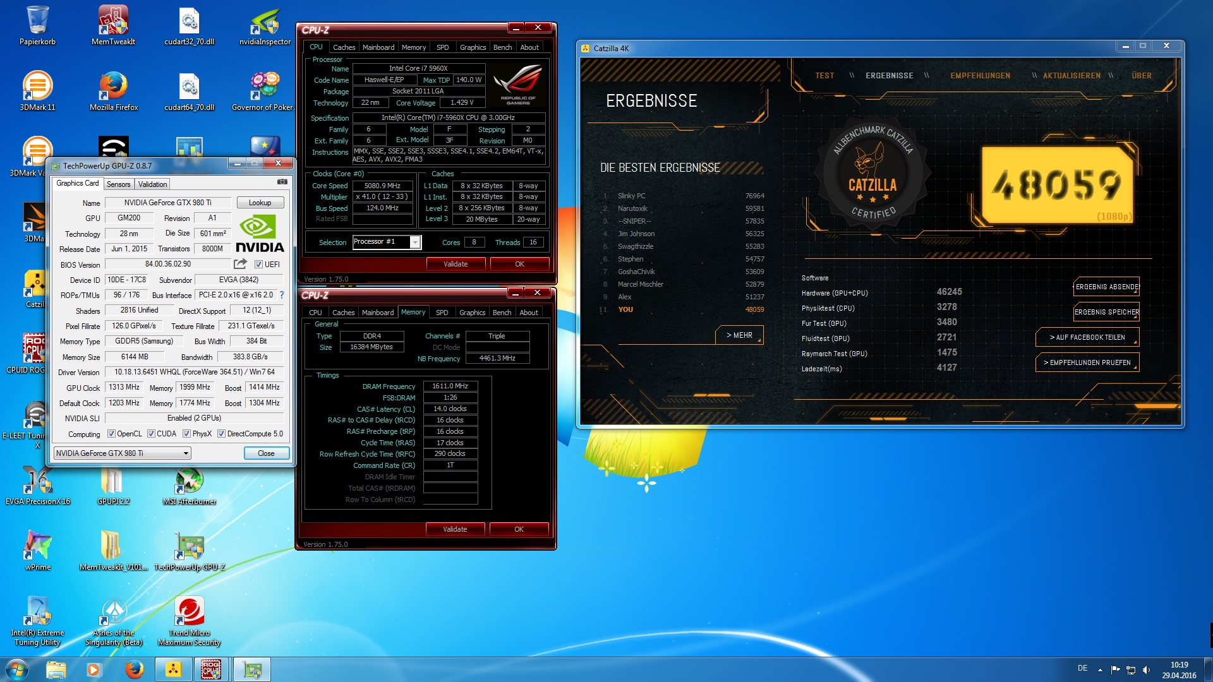Screen dimensions: 1213x682
Task: Launch 3DMark 11 desktop shortcut
Action: [38, 91]
